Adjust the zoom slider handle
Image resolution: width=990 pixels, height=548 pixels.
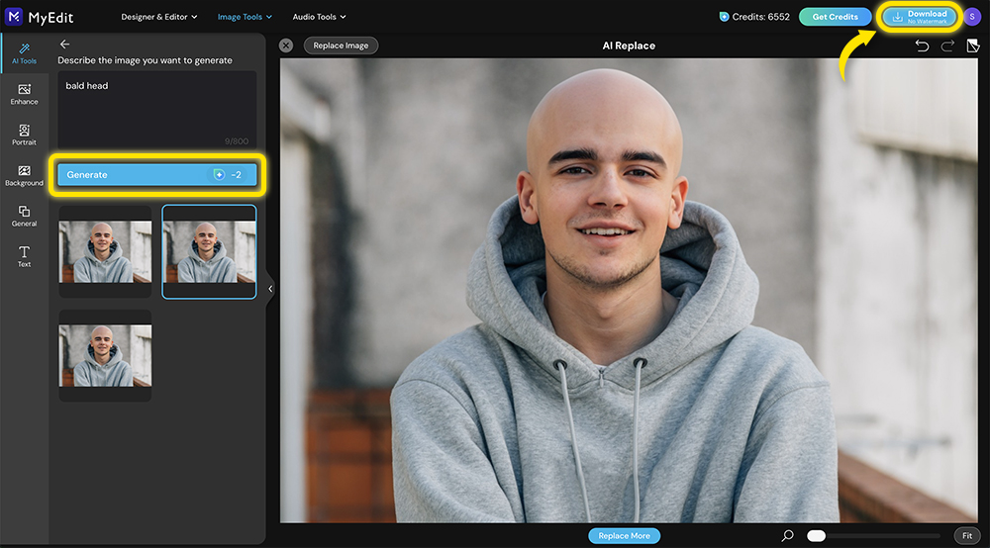tap(817, 536)
